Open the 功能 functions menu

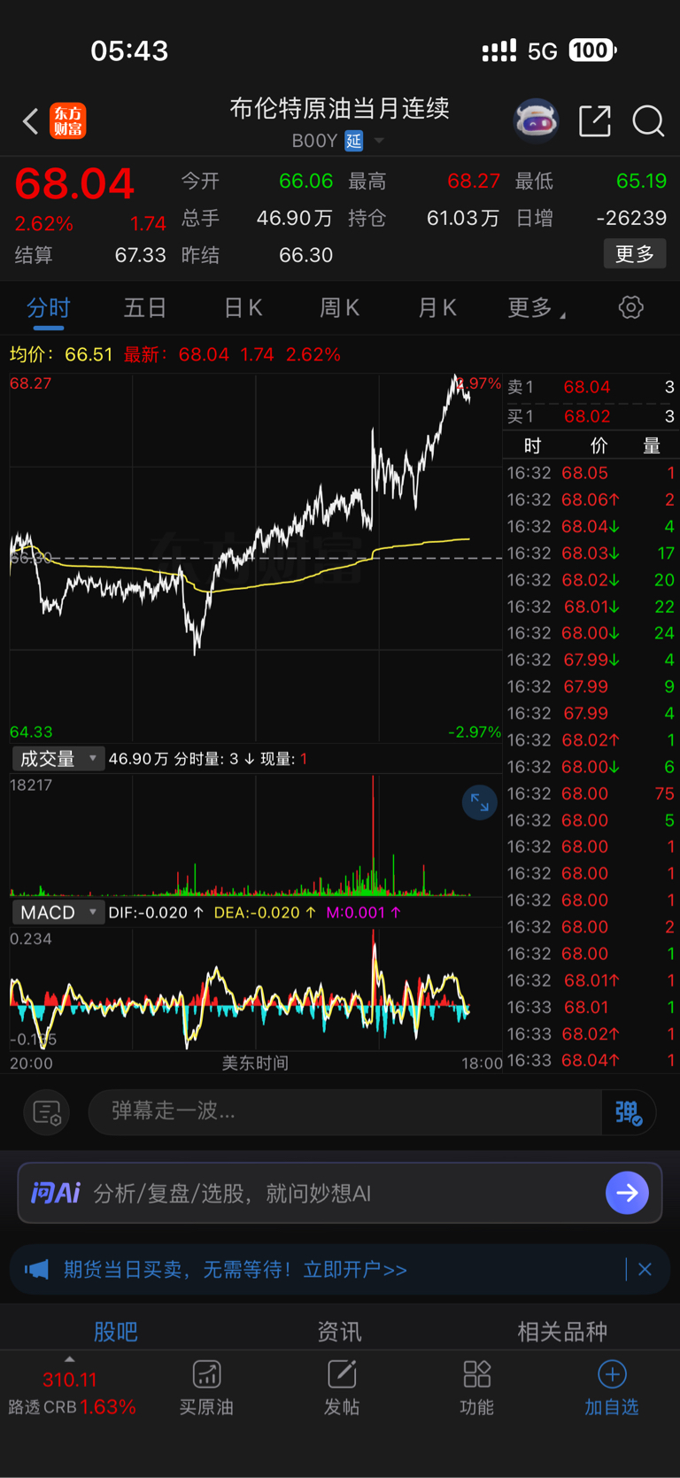[477, 1388]
